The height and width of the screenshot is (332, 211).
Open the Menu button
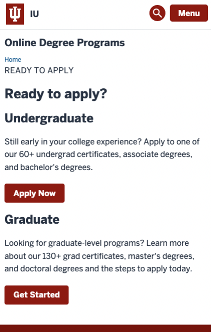coord(189,13)
